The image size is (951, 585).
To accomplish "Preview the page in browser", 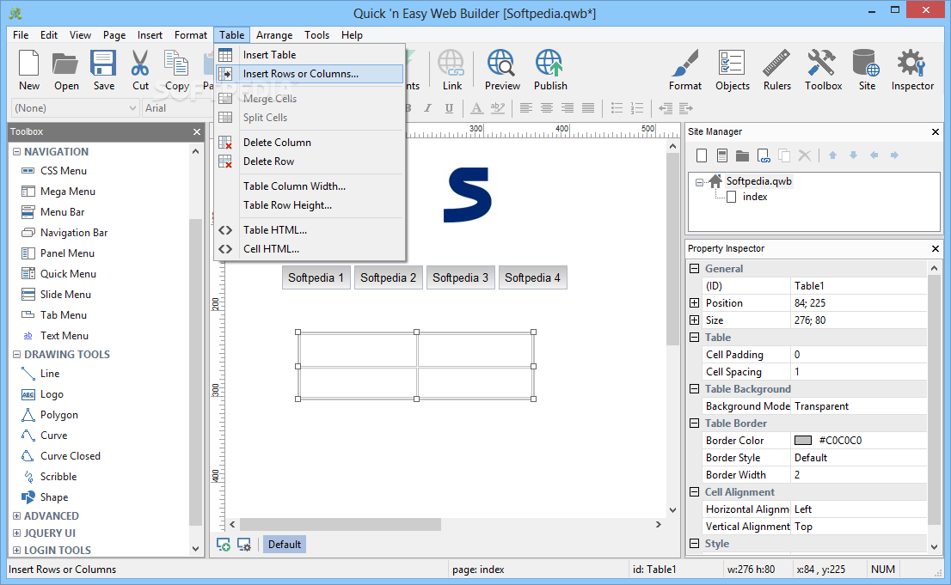I will click(x=501, y=70).
